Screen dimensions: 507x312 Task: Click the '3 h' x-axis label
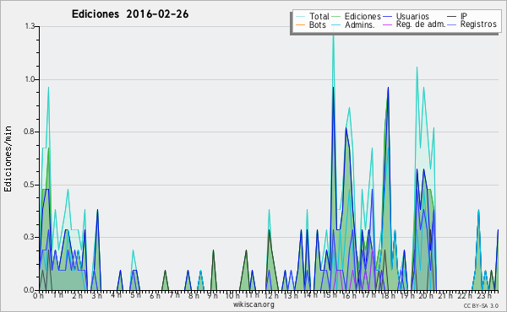96,295
